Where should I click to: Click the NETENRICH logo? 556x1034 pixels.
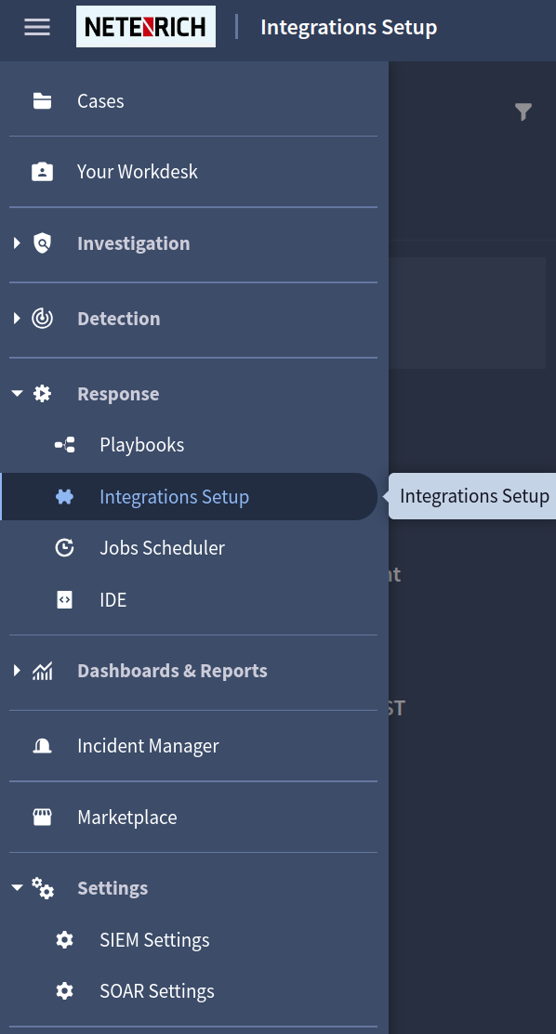pyautogui.click(x=146, y=26)
